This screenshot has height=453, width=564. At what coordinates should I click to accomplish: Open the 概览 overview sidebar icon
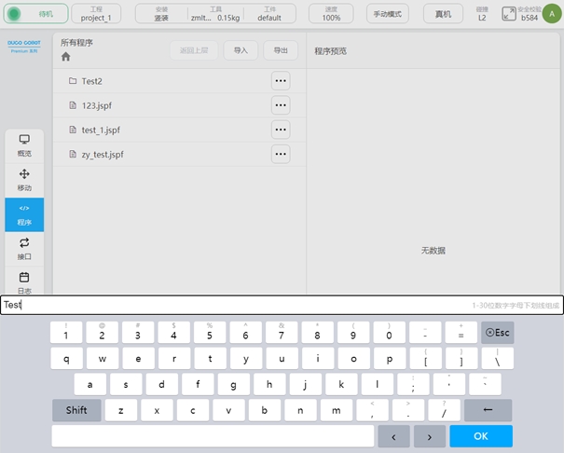pos(24,144)
